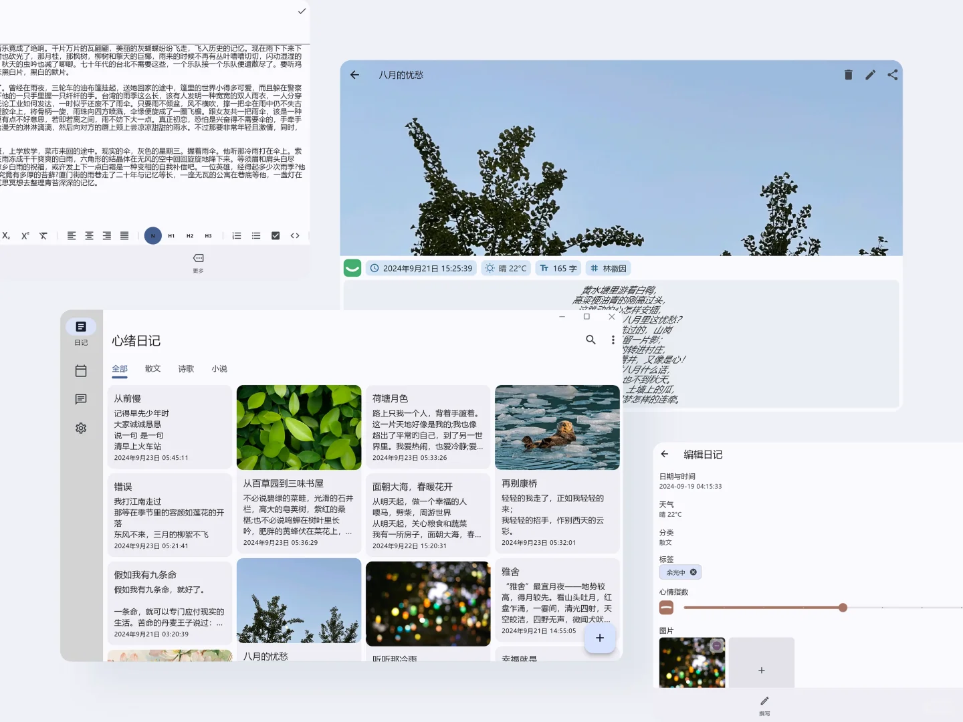Share the 八月的忧愁 diary entry
Viewport: 963px width, 722px height.
click(x=892, y=75)
